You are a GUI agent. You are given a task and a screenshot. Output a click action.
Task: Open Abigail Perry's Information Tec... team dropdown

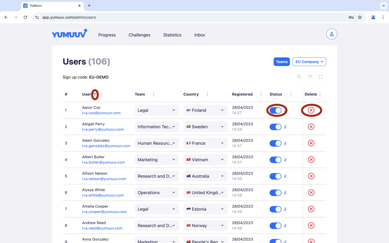pyautogui.click(x=157, y=127)
